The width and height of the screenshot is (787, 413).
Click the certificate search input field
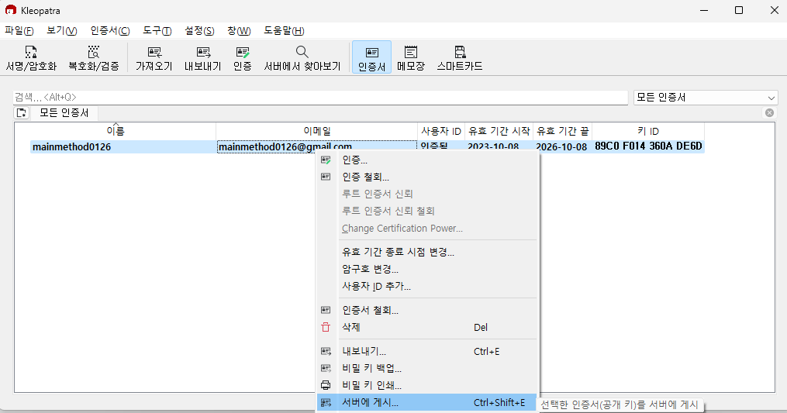[x=319, y=98]
